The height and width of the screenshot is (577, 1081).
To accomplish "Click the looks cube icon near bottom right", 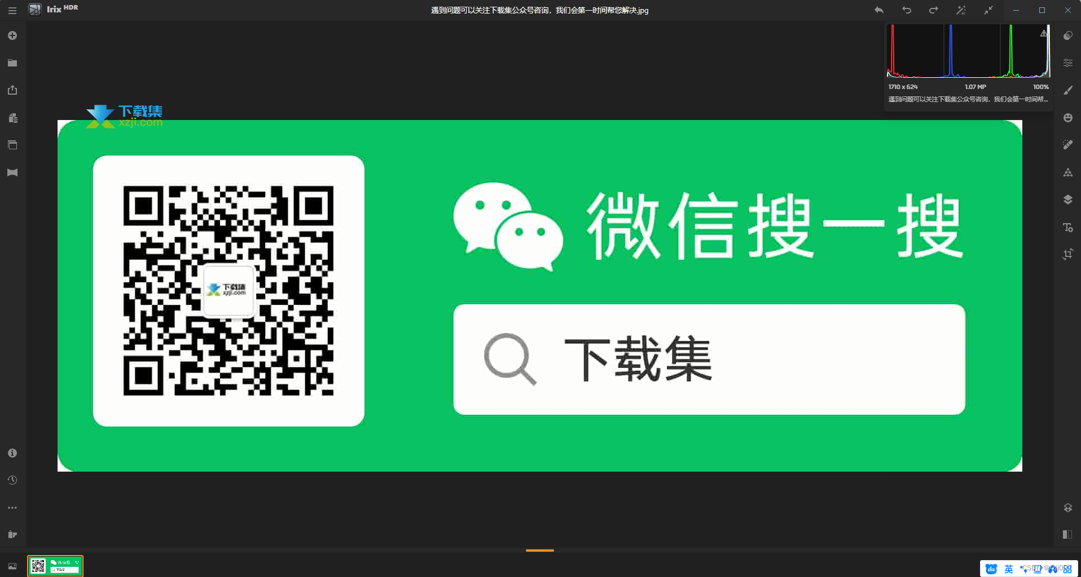I will point(1068,508).
